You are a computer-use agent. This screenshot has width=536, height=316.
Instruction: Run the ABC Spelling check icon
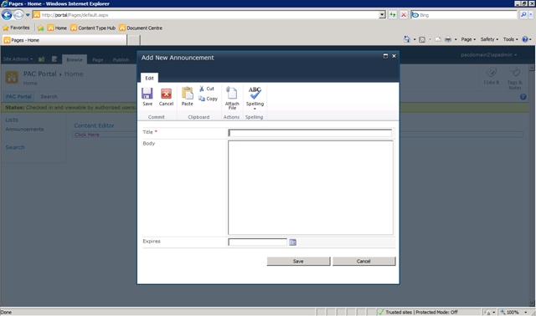click(x=255, y=93)
